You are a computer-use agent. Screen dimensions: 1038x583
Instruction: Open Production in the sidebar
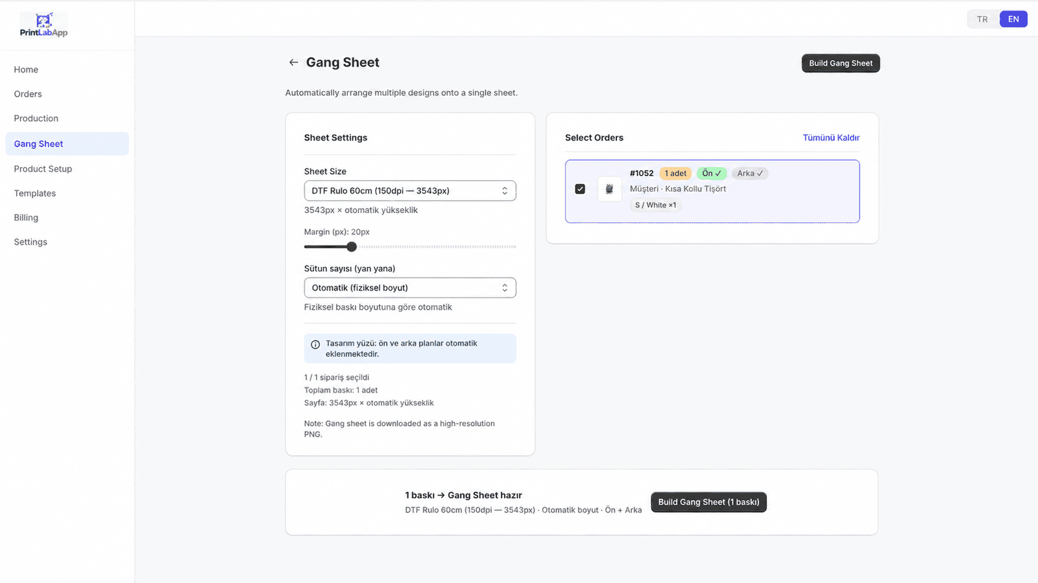tap(36, 119)
